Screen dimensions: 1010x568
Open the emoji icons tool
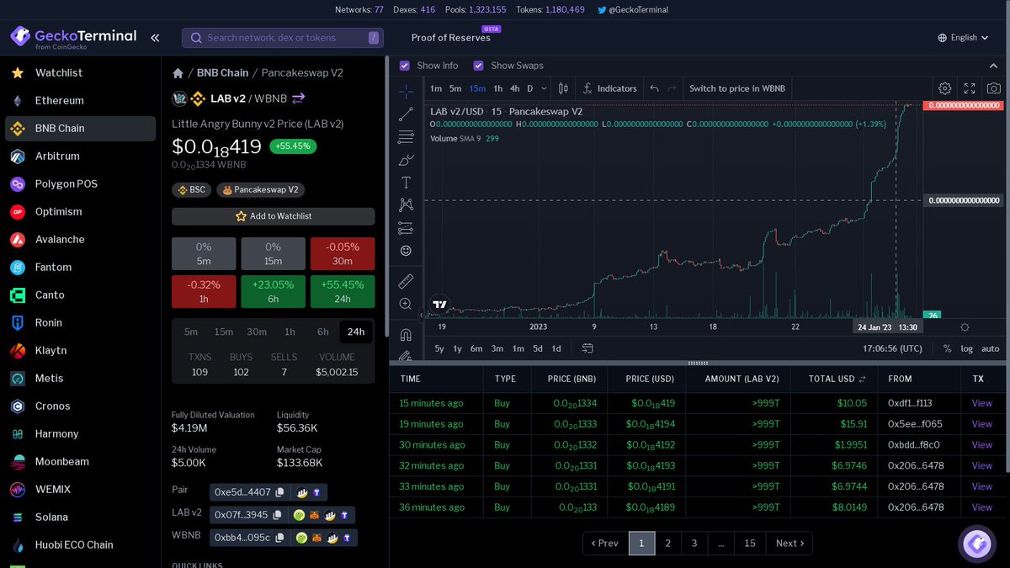pyautogui.click(x=406, y=250)
